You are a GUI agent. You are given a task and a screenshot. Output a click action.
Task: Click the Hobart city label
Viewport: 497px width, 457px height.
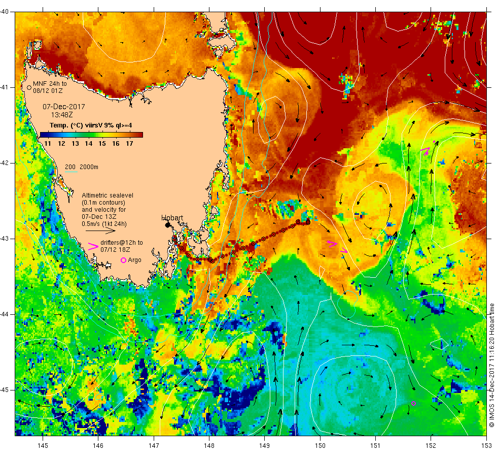(x=172, y=218)
